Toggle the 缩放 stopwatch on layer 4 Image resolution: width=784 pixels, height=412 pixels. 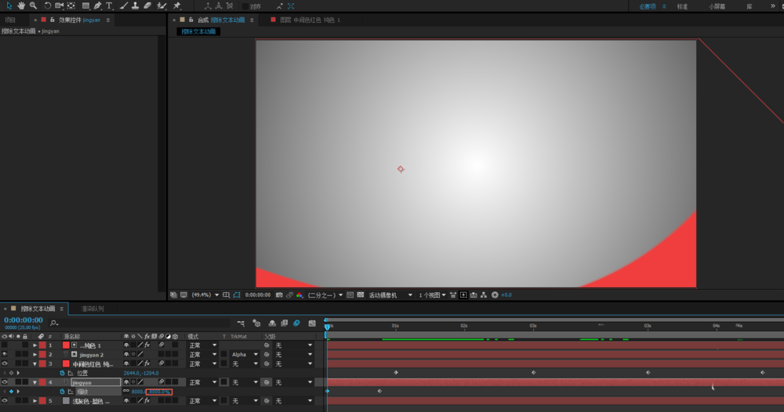tap(62, 392)
